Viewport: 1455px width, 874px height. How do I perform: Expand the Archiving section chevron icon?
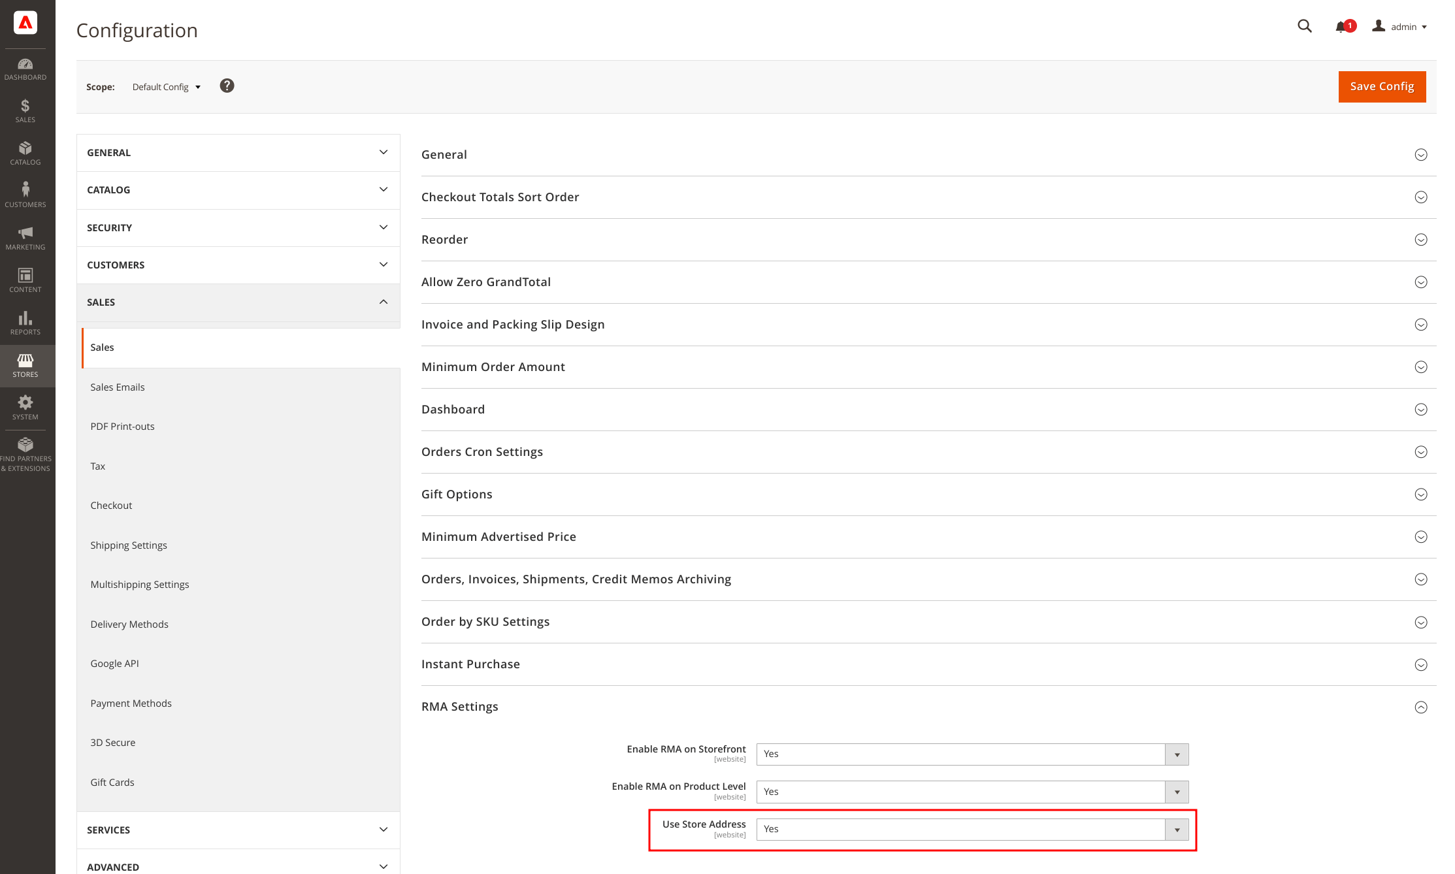(1420, 579)
